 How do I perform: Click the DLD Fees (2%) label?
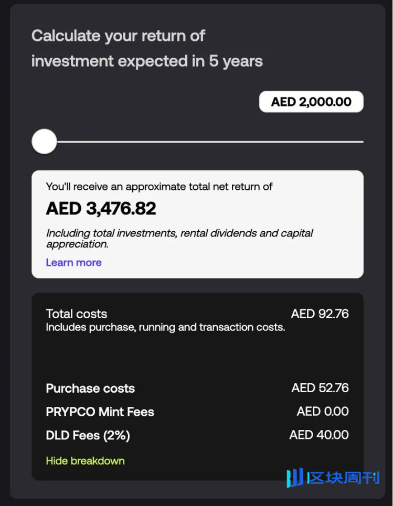[x=88, y=435]
